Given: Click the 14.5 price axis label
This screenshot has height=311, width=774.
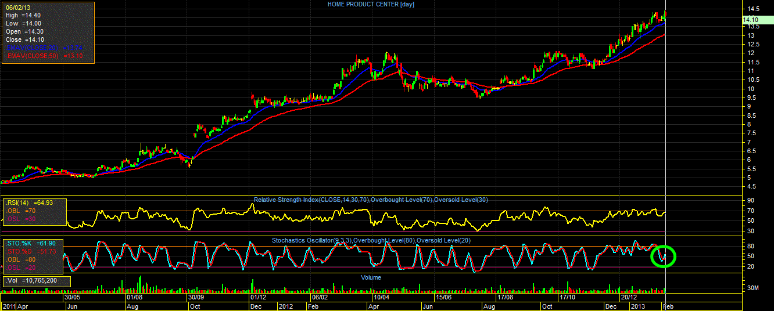Looking at the screenshot, I should pos(754,9).
